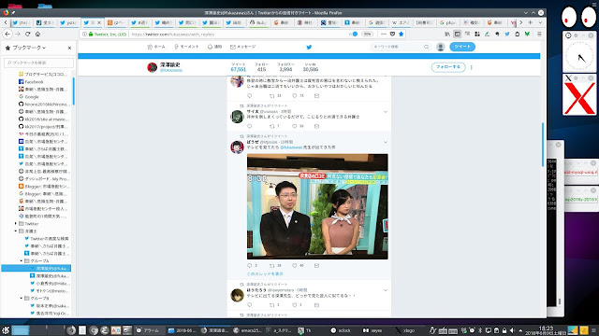Open the Twitter profile avatar menu
The image size is (599, 336).
coord(441,47)
